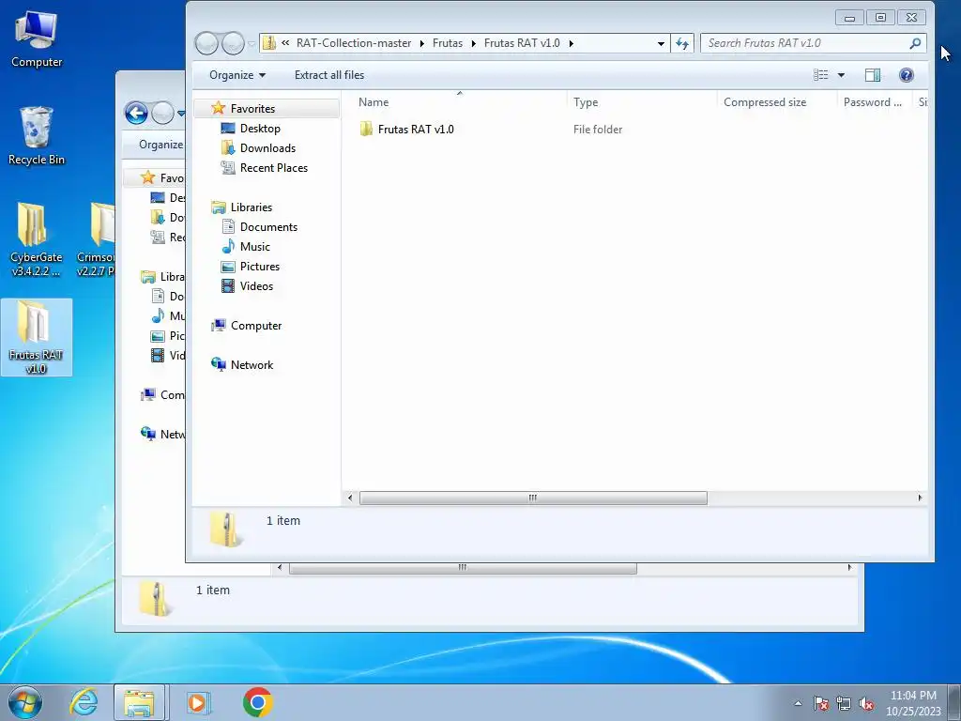Click the search magnifier icon

[x=915, y=43]
